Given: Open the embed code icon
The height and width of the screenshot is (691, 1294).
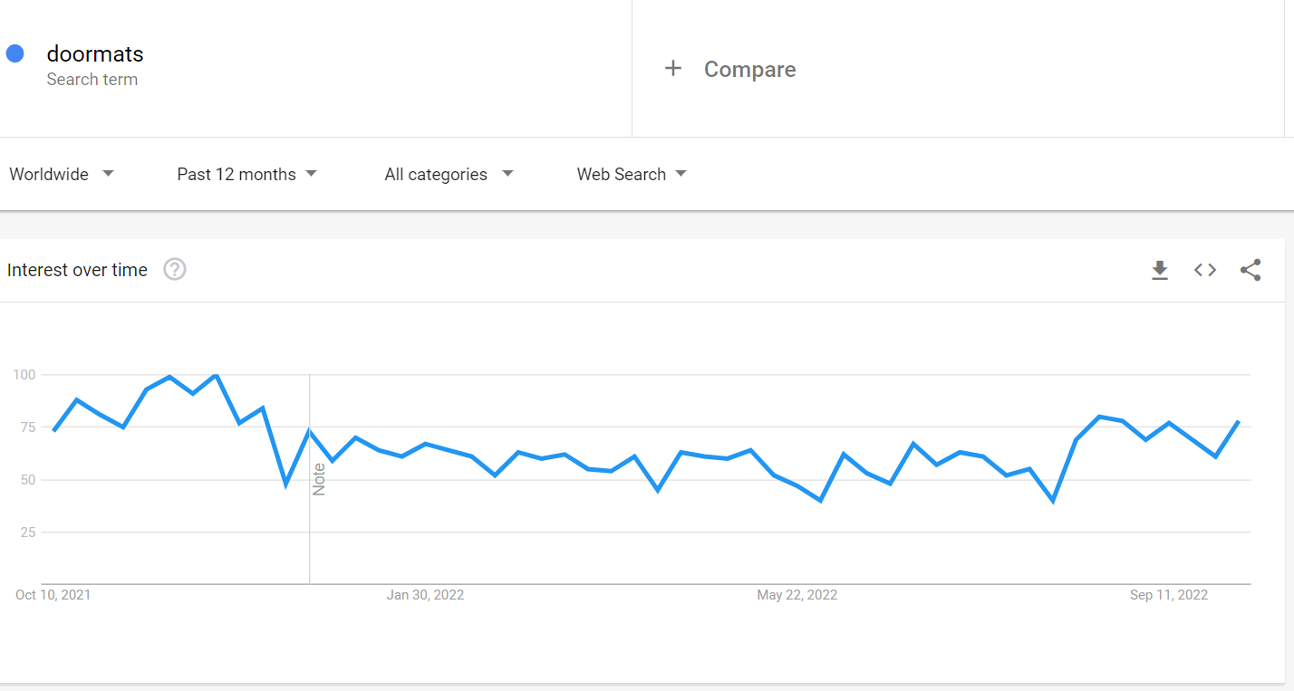Looking at the screenshot, I should coord(1205,270).
